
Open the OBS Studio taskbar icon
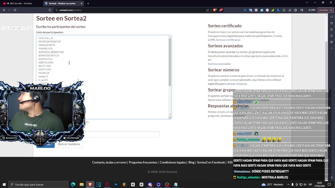tap(167, 185)
